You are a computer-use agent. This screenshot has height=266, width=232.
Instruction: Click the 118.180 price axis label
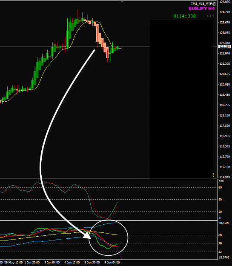tap(224, 115)
